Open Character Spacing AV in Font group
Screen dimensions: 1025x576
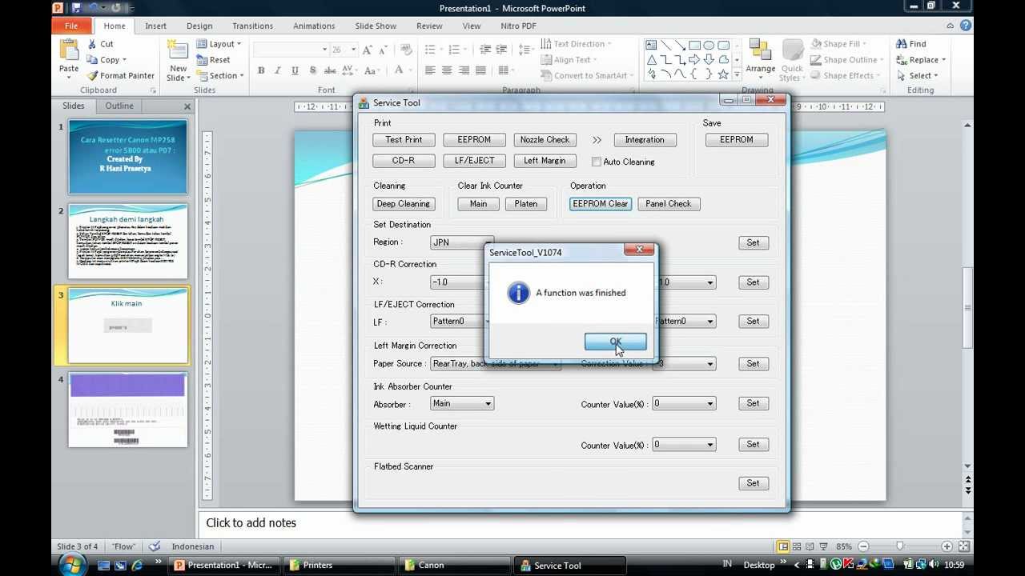point(348,70)
